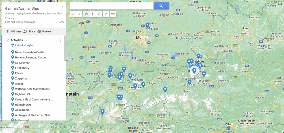The width and height of the screenshot is (284, 133).
Task: Click the Linz city label on map
Action: coord(245,29)
